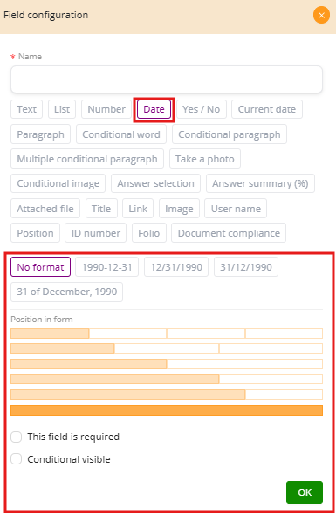The width and height of the screenshot is (336, 516).
Task: Choose the Conditional image field type
Action: point(58,183)
